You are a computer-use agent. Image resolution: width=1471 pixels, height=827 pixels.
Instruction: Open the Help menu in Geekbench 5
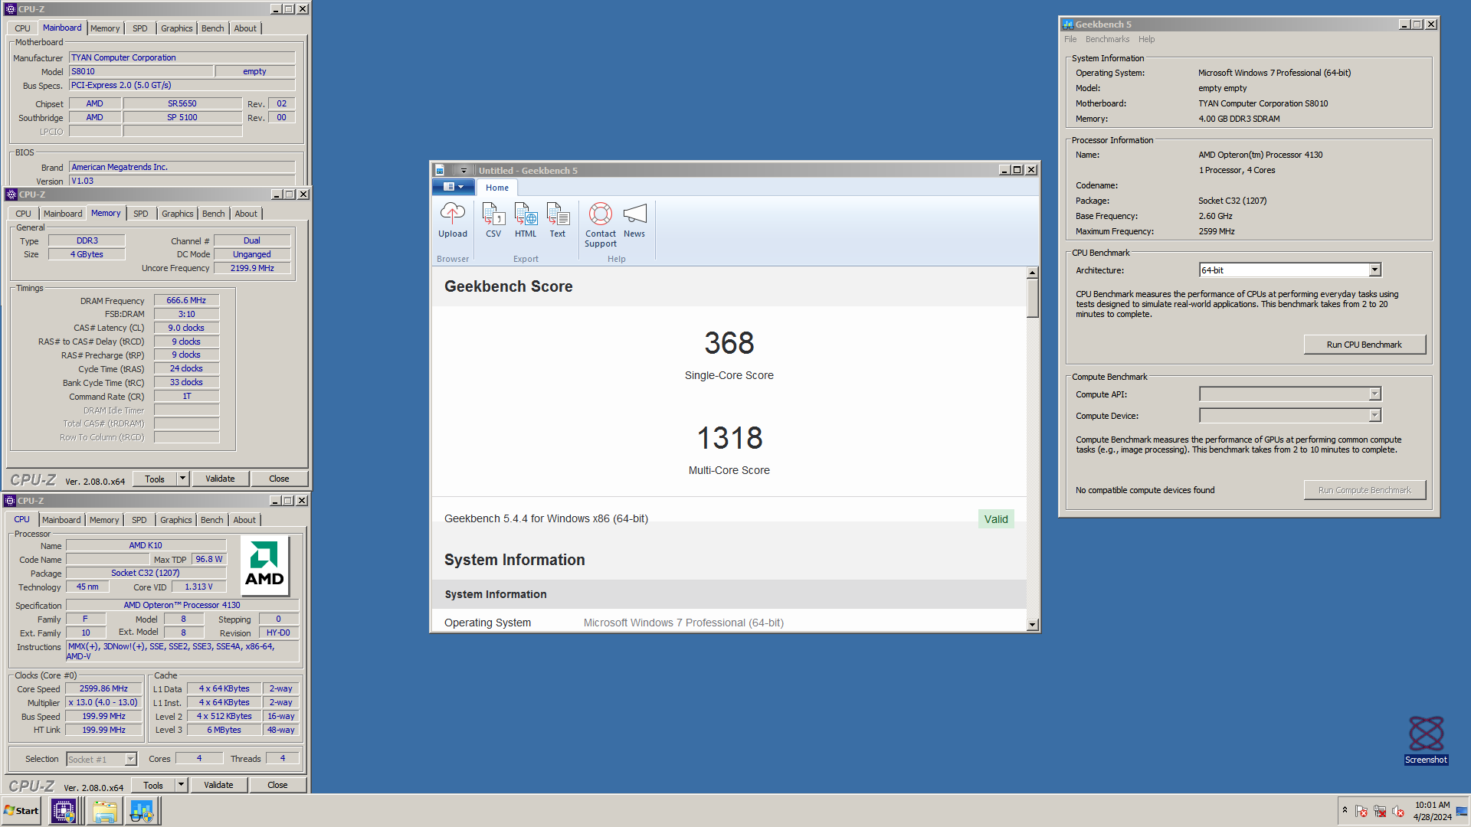point(1146,39)
